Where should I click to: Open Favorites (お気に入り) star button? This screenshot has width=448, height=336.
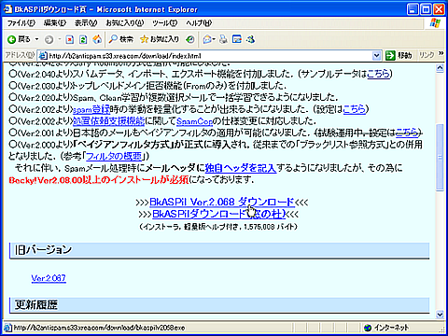pyautogui.click(x=160, y=39)
